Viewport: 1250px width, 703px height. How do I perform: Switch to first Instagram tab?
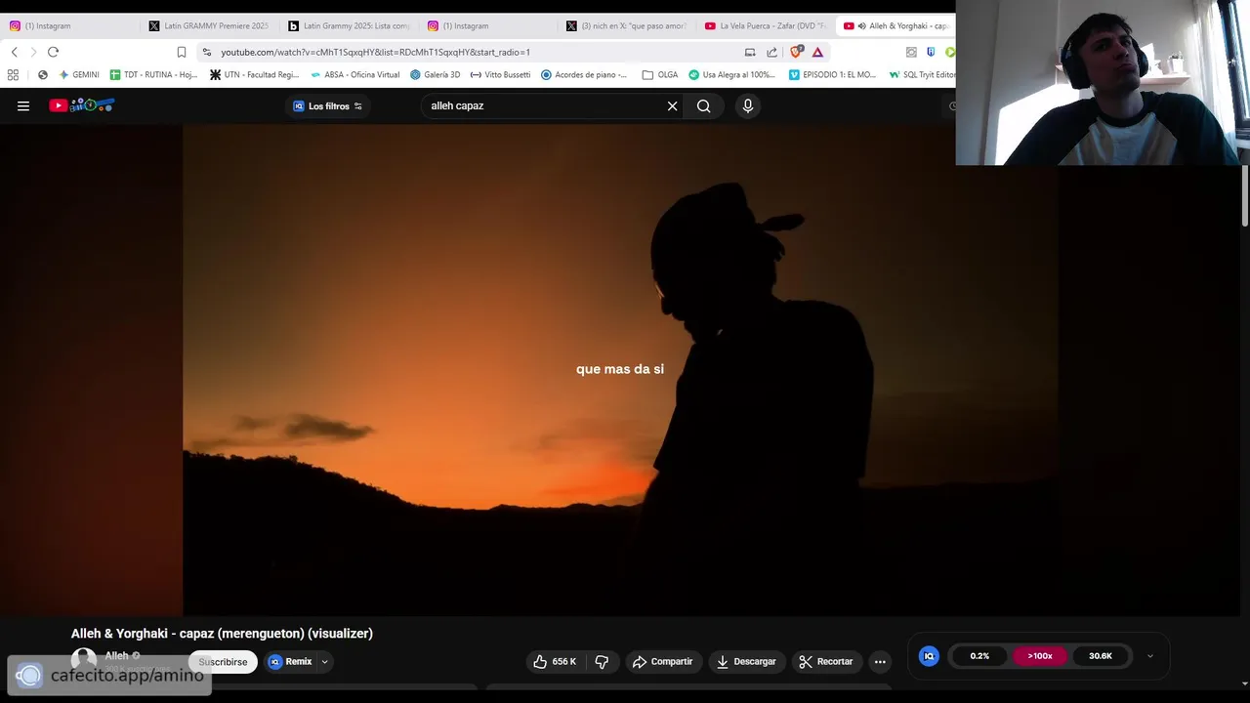68,26
